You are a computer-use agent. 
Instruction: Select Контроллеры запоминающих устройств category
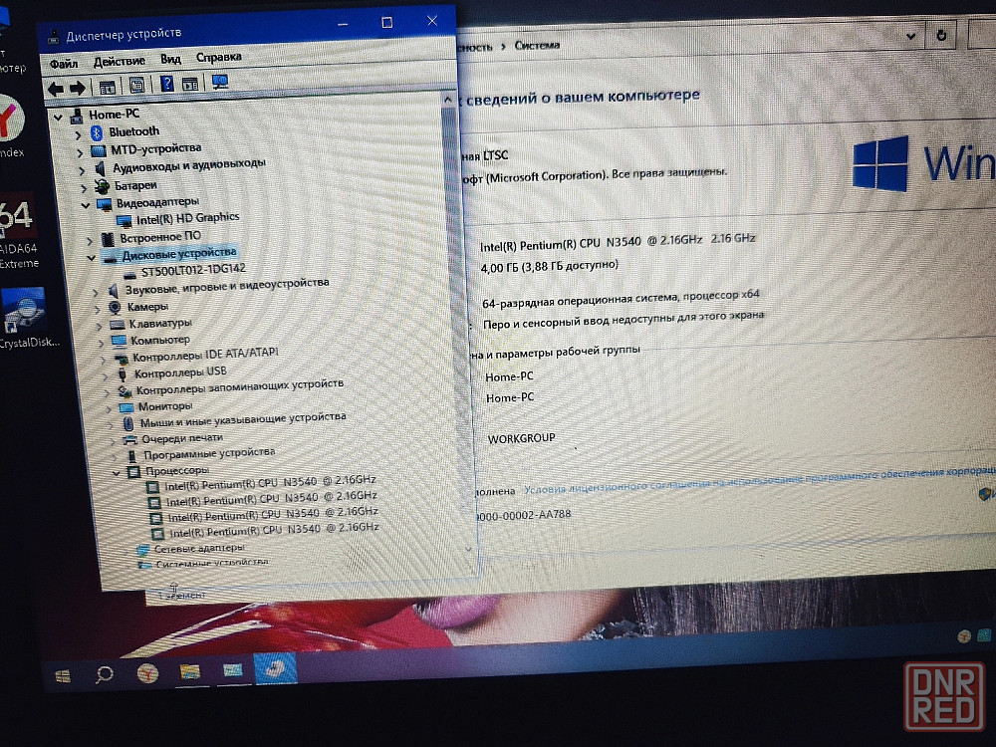(239, 386)
